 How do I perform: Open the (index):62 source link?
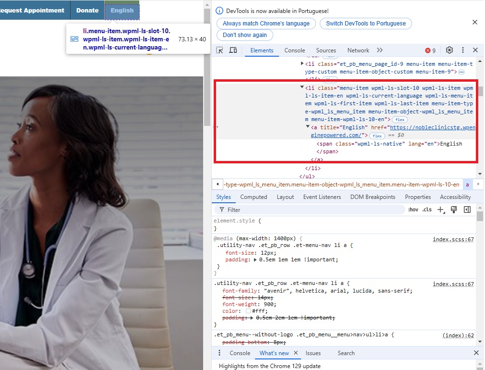coord(458,335)
